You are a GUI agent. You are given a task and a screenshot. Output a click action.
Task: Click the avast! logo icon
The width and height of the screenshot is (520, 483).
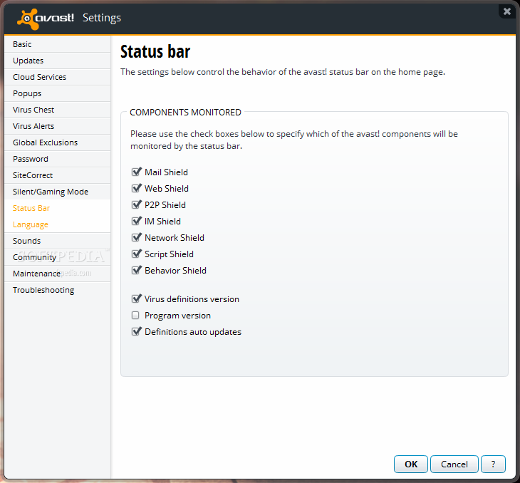27,19
